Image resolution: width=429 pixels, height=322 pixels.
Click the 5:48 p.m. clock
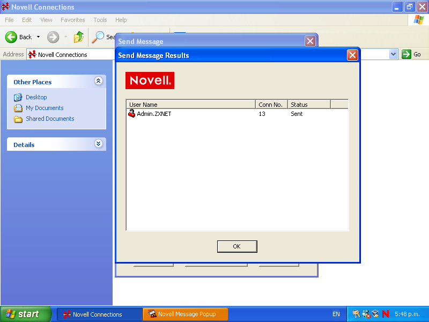tap(407, 314)
